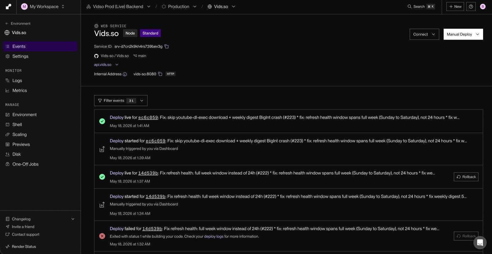Open the chat support bubble
Image resolution: width=492 pixels, height=254 pixels.
[480, 243]
